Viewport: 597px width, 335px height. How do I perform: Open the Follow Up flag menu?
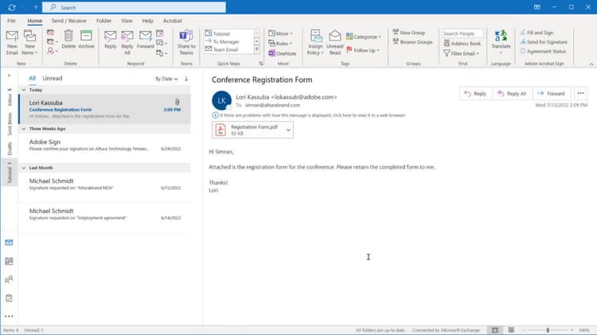pyautogui.click(x=363, y=50)
